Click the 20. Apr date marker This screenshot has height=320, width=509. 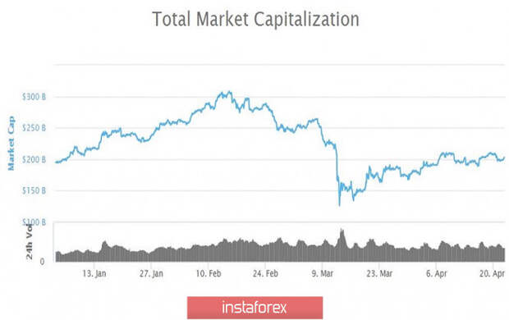(492, 273)
